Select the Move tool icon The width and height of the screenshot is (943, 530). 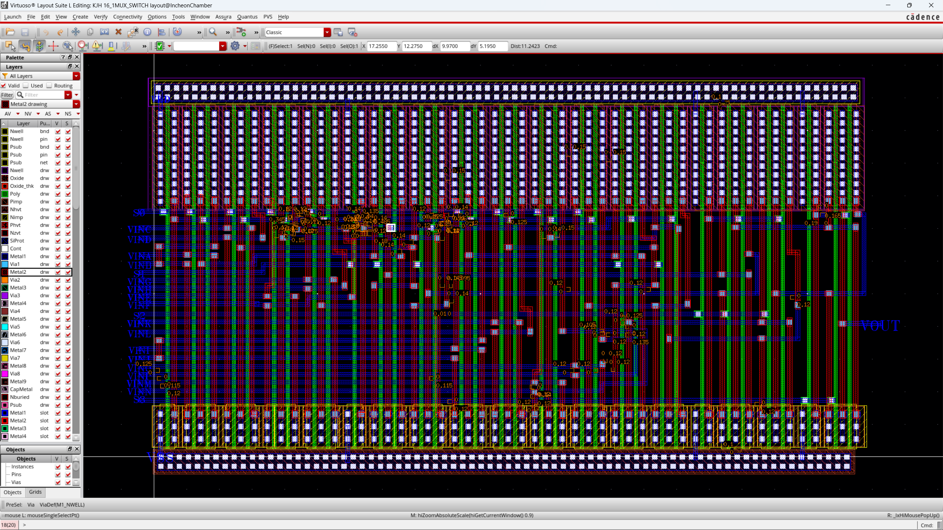76,32
